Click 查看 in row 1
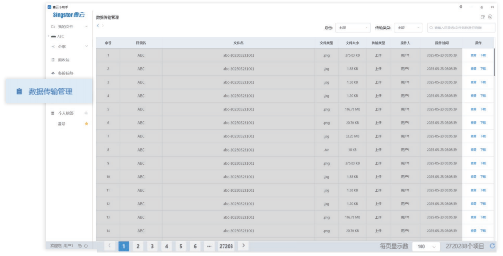503x256 pixels. point(474,55)
